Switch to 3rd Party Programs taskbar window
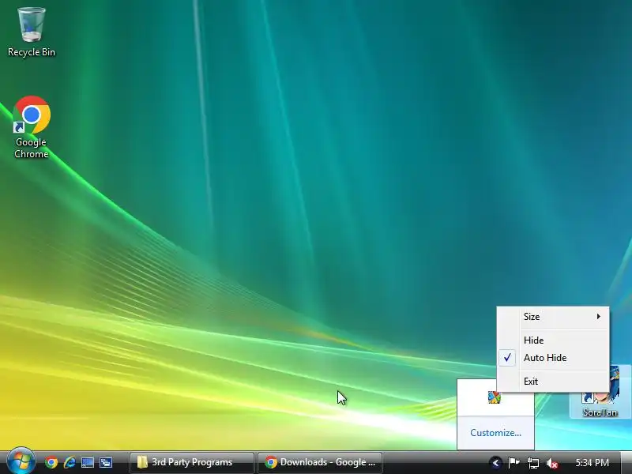The image size is (632, 474). 192,462
